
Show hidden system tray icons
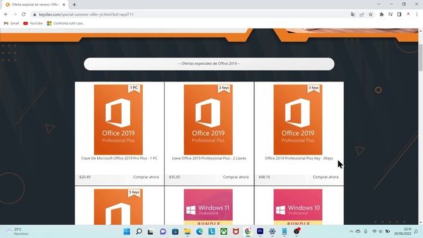pyautogui.click(x=351, y=231)
